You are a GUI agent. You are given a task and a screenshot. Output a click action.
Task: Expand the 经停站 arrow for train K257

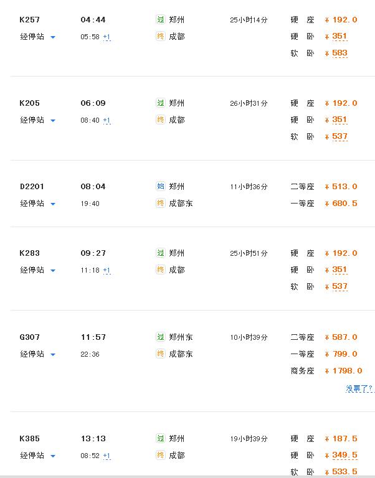point(53,37)
